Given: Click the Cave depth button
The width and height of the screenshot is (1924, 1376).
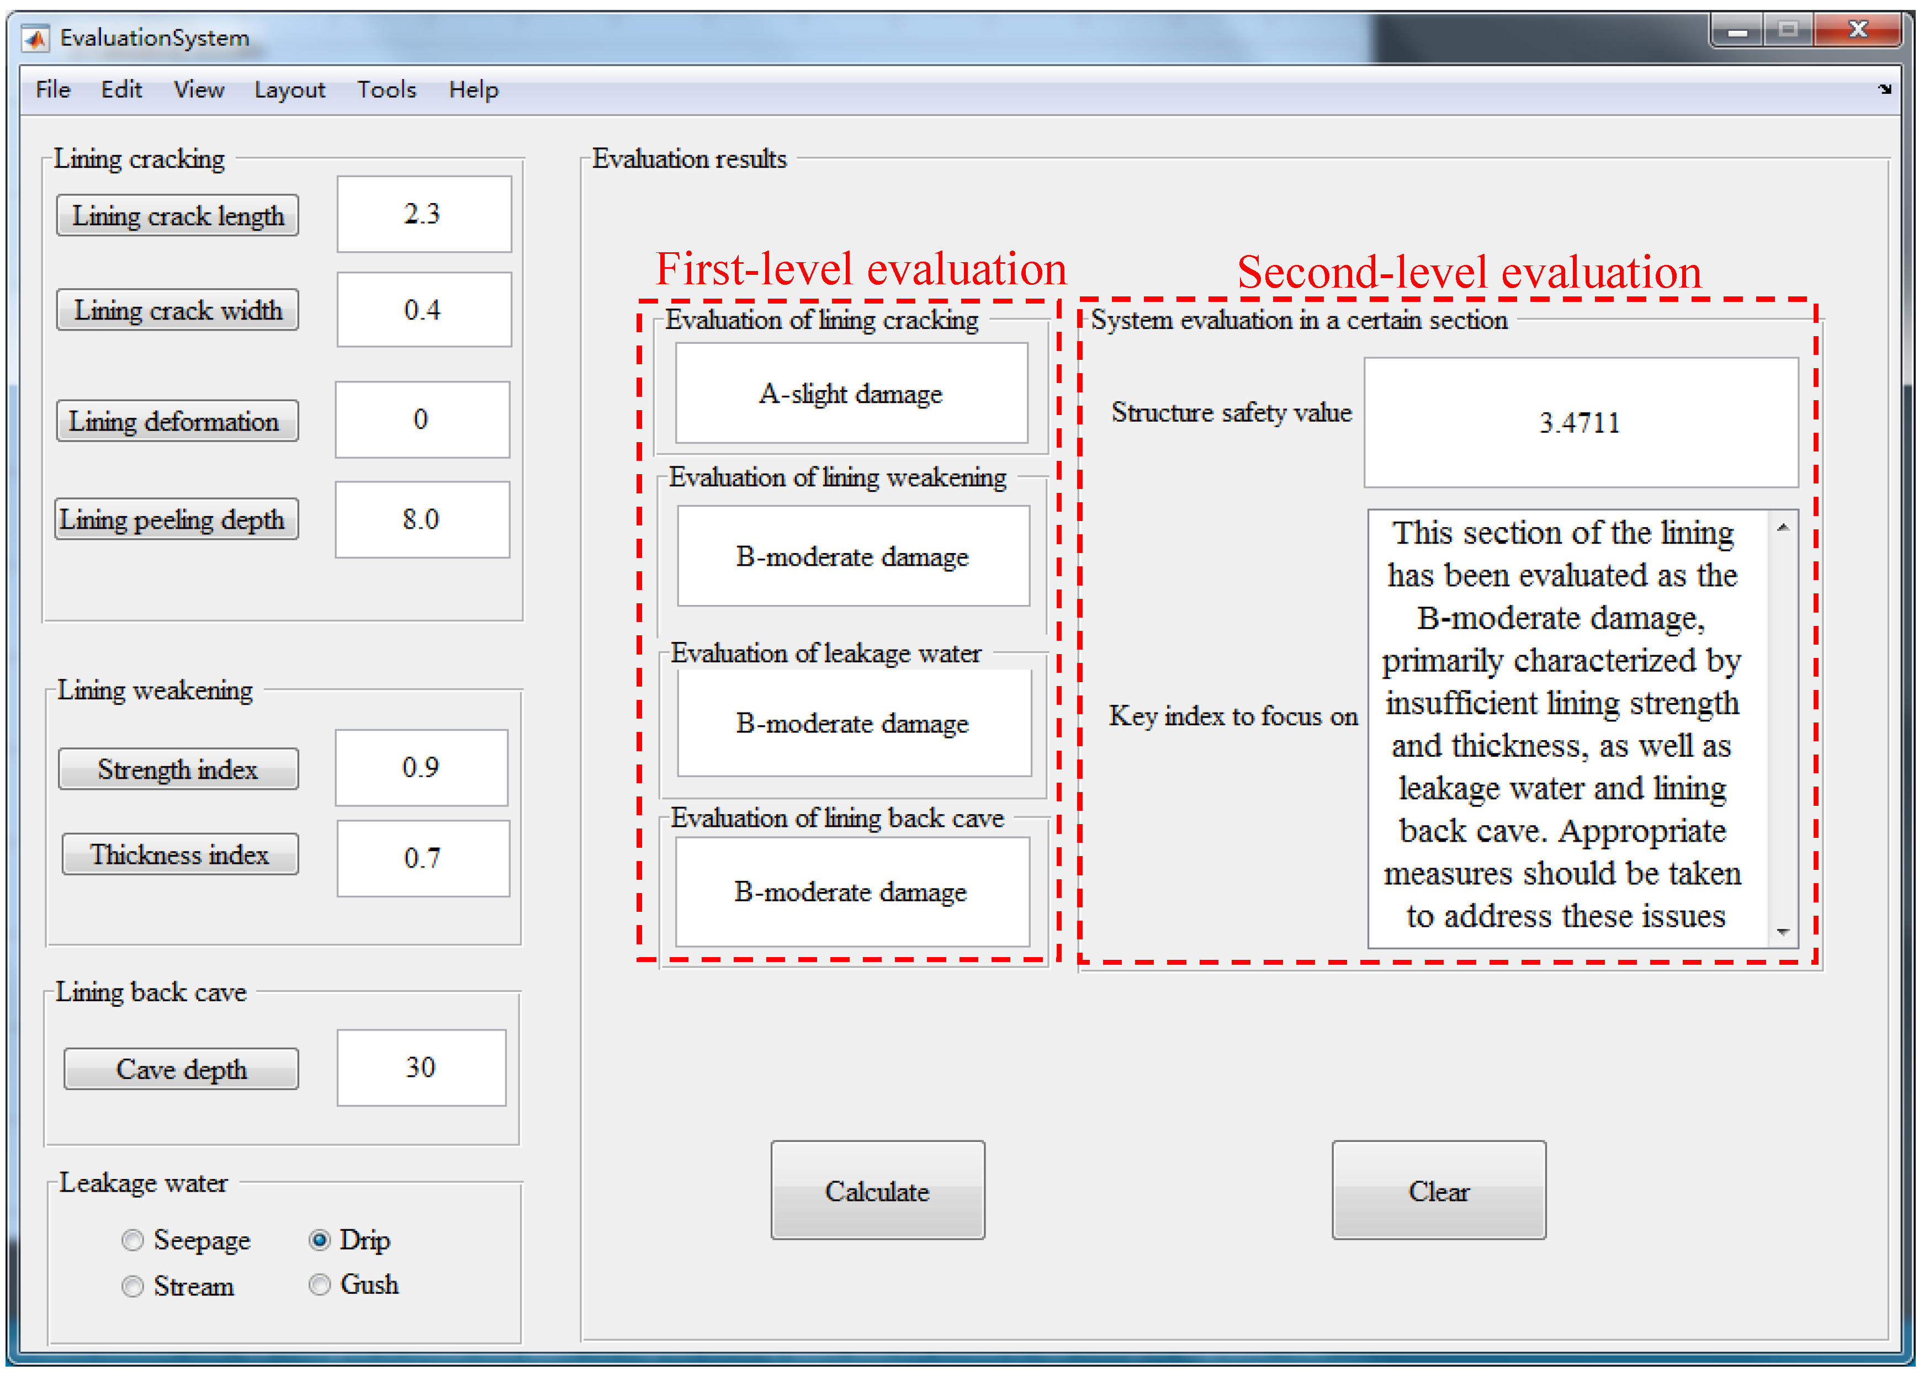Looking at the screenshot, I should tap(182, 1069).
